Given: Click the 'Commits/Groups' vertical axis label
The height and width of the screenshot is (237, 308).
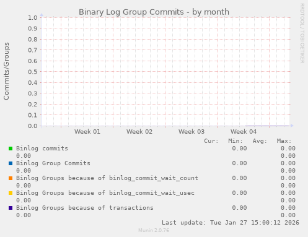Looking at the screenshot, I should (x=6, y=71).
